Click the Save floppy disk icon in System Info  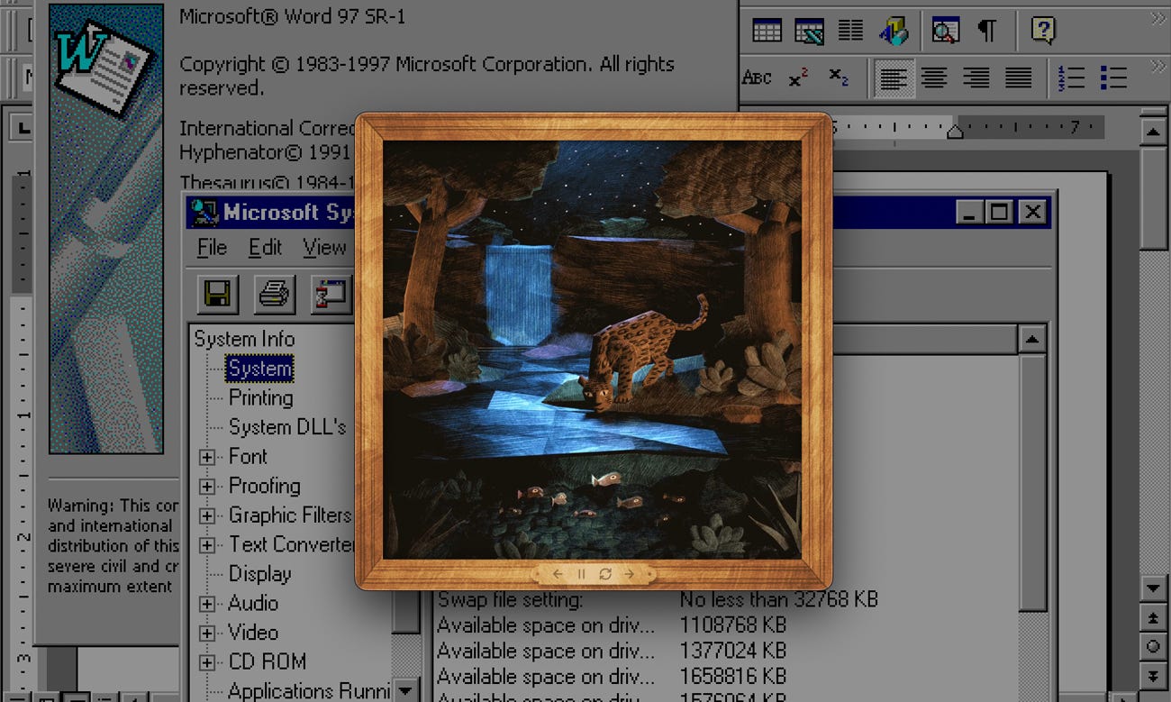[218, 294]
